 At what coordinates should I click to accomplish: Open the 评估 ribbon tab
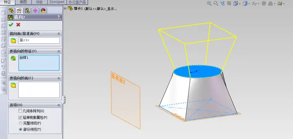39,2
